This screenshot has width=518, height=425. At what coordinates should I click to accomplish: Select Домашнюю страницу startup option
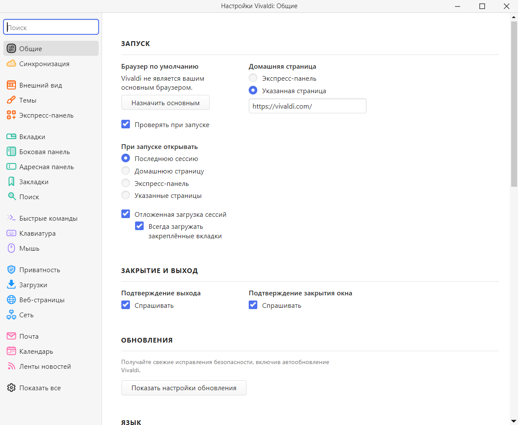pos(126,171)
